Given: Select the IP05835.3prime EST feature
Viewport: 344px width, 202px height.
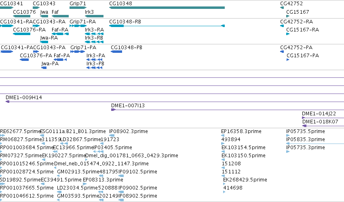Looking at the screenshot, I should click(x=315, y=144).
